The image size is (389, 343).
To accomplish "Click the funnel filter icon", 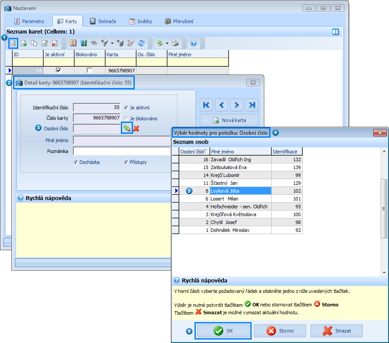I will pos(104,43).
